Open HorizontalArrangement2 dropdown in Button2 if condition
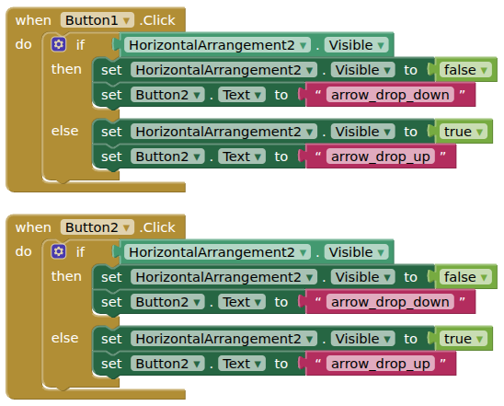The image size is (504, 406). [x=217, y=252]
